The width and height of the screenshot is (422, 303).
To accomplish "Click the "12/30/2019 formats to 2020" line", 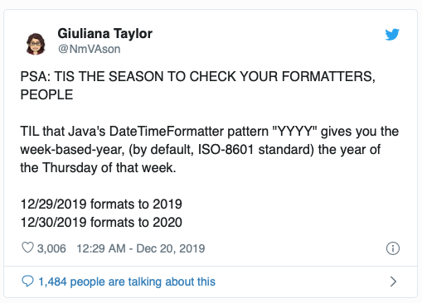I will (101, 223).
